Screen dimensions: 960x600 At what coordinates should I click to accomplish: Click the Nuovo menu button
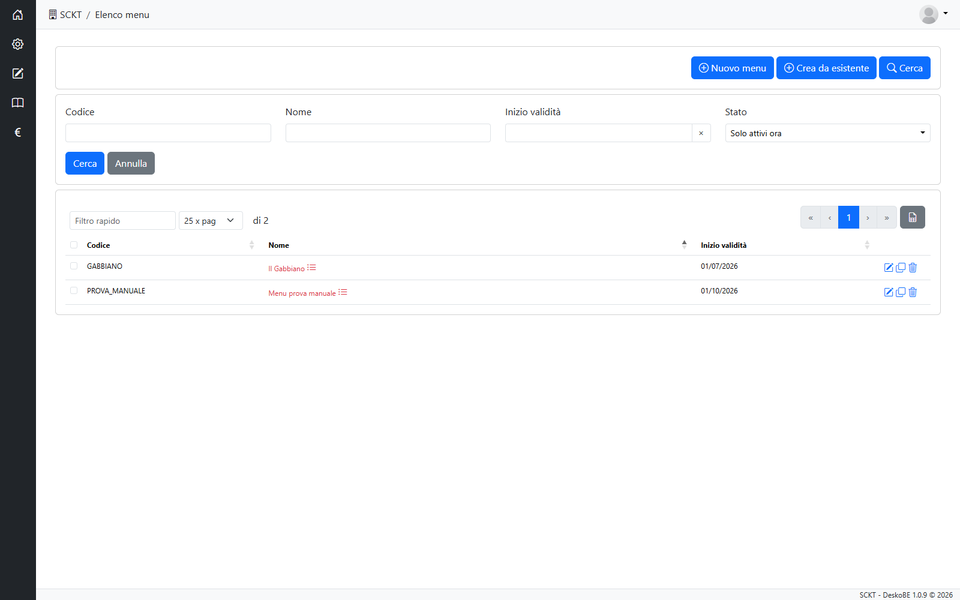coord(733,68)
